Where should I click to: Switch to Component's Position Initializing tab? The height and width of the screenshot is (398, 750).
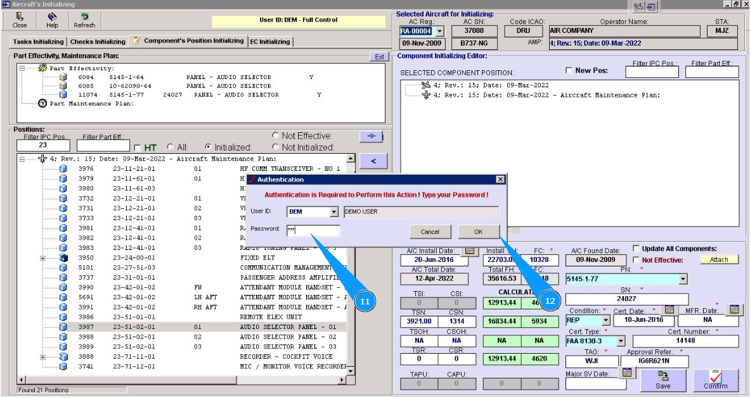click(189, 41)
